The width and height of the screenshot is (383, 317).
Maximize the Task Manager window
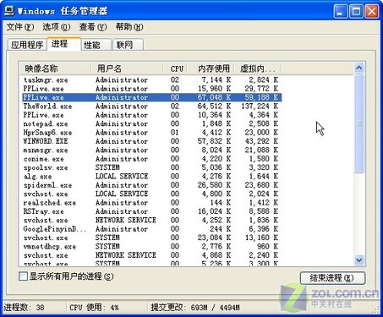(x=356, y=12)
